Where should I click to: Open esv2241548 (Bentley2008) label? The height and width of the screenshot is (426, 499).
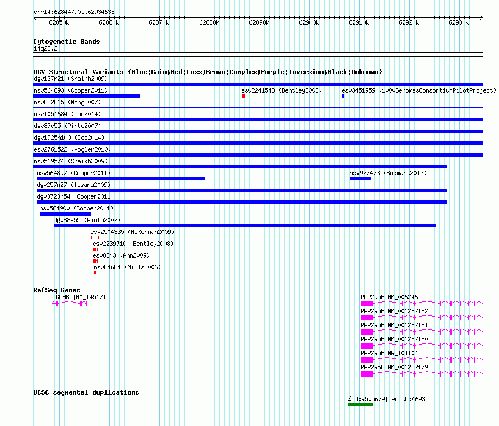281,90
